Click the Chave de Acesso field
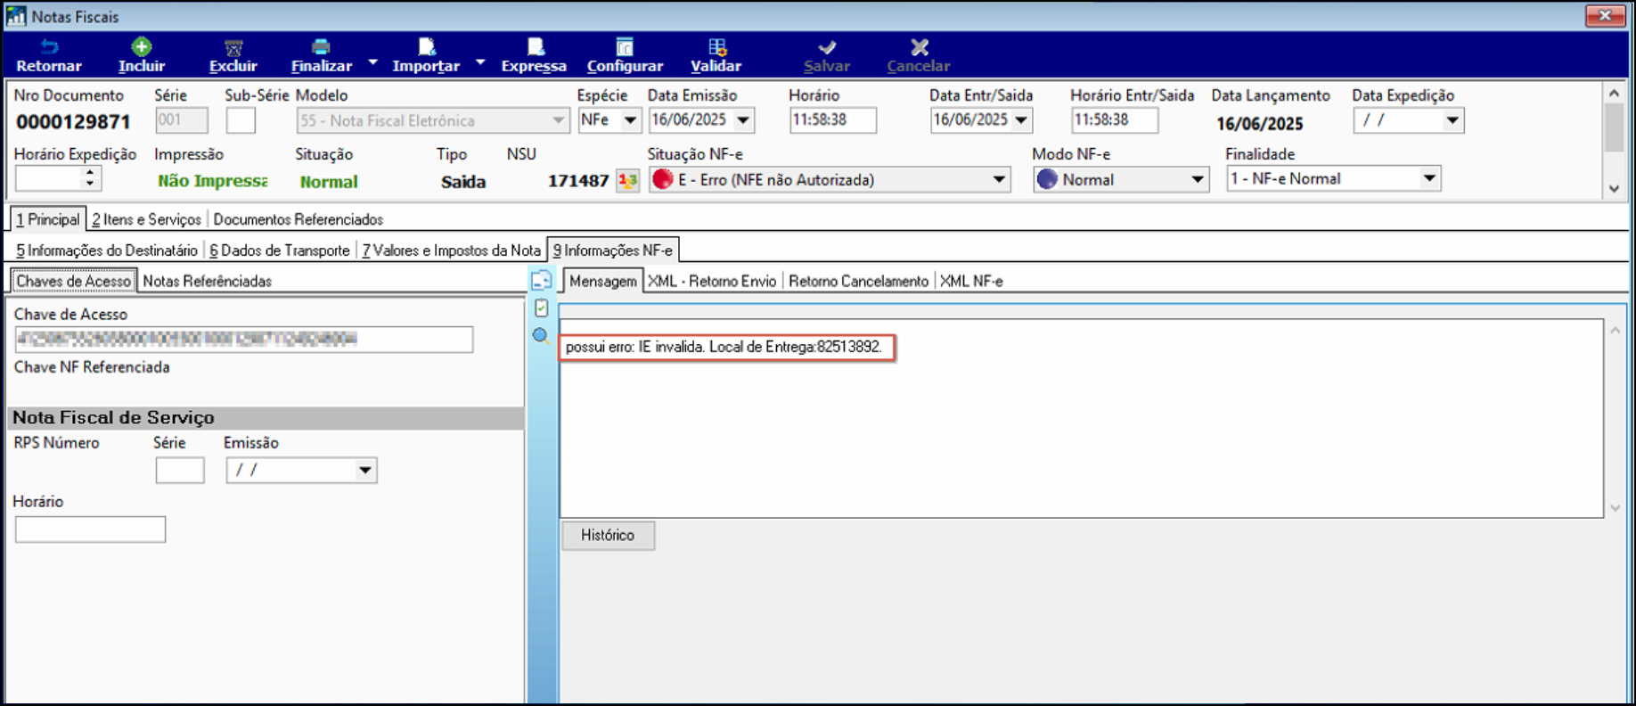The width and height of the screenshot is (1636, 706). click(x=244, y=339)
